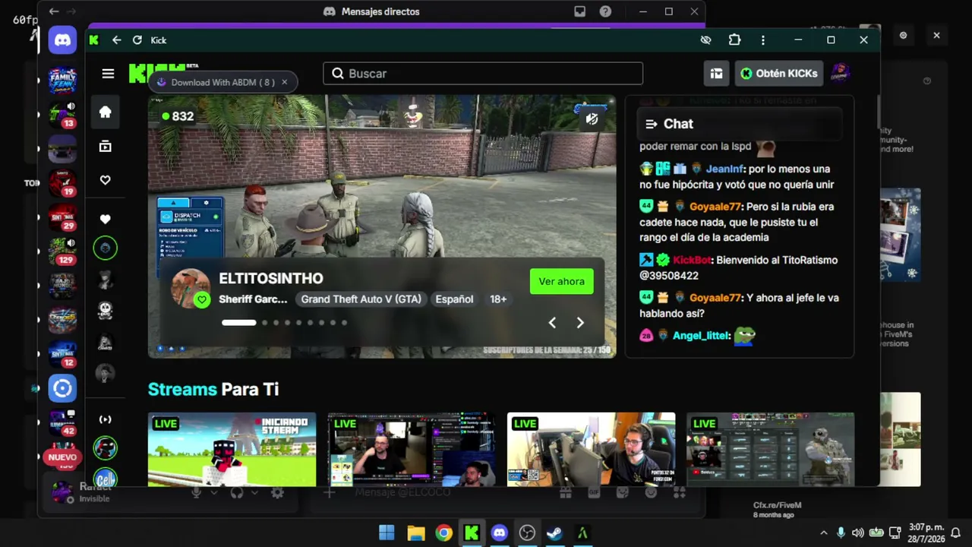
Task: Reload the Kick page
Action: [137, 40]
